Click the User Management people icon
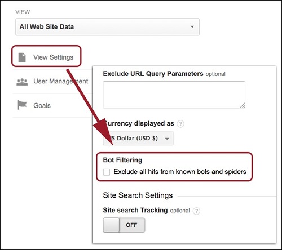282x250 pixels. 22,82
